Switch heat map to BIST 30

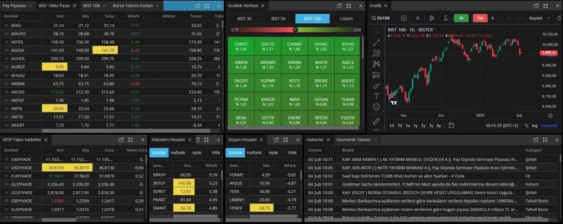pos(244,19)
